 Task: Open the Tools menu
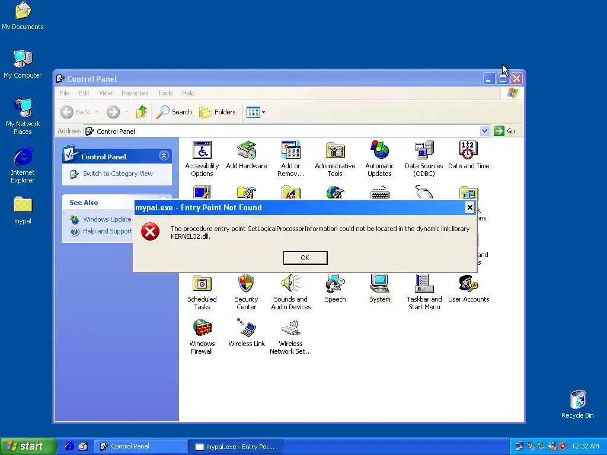(165, 93)
